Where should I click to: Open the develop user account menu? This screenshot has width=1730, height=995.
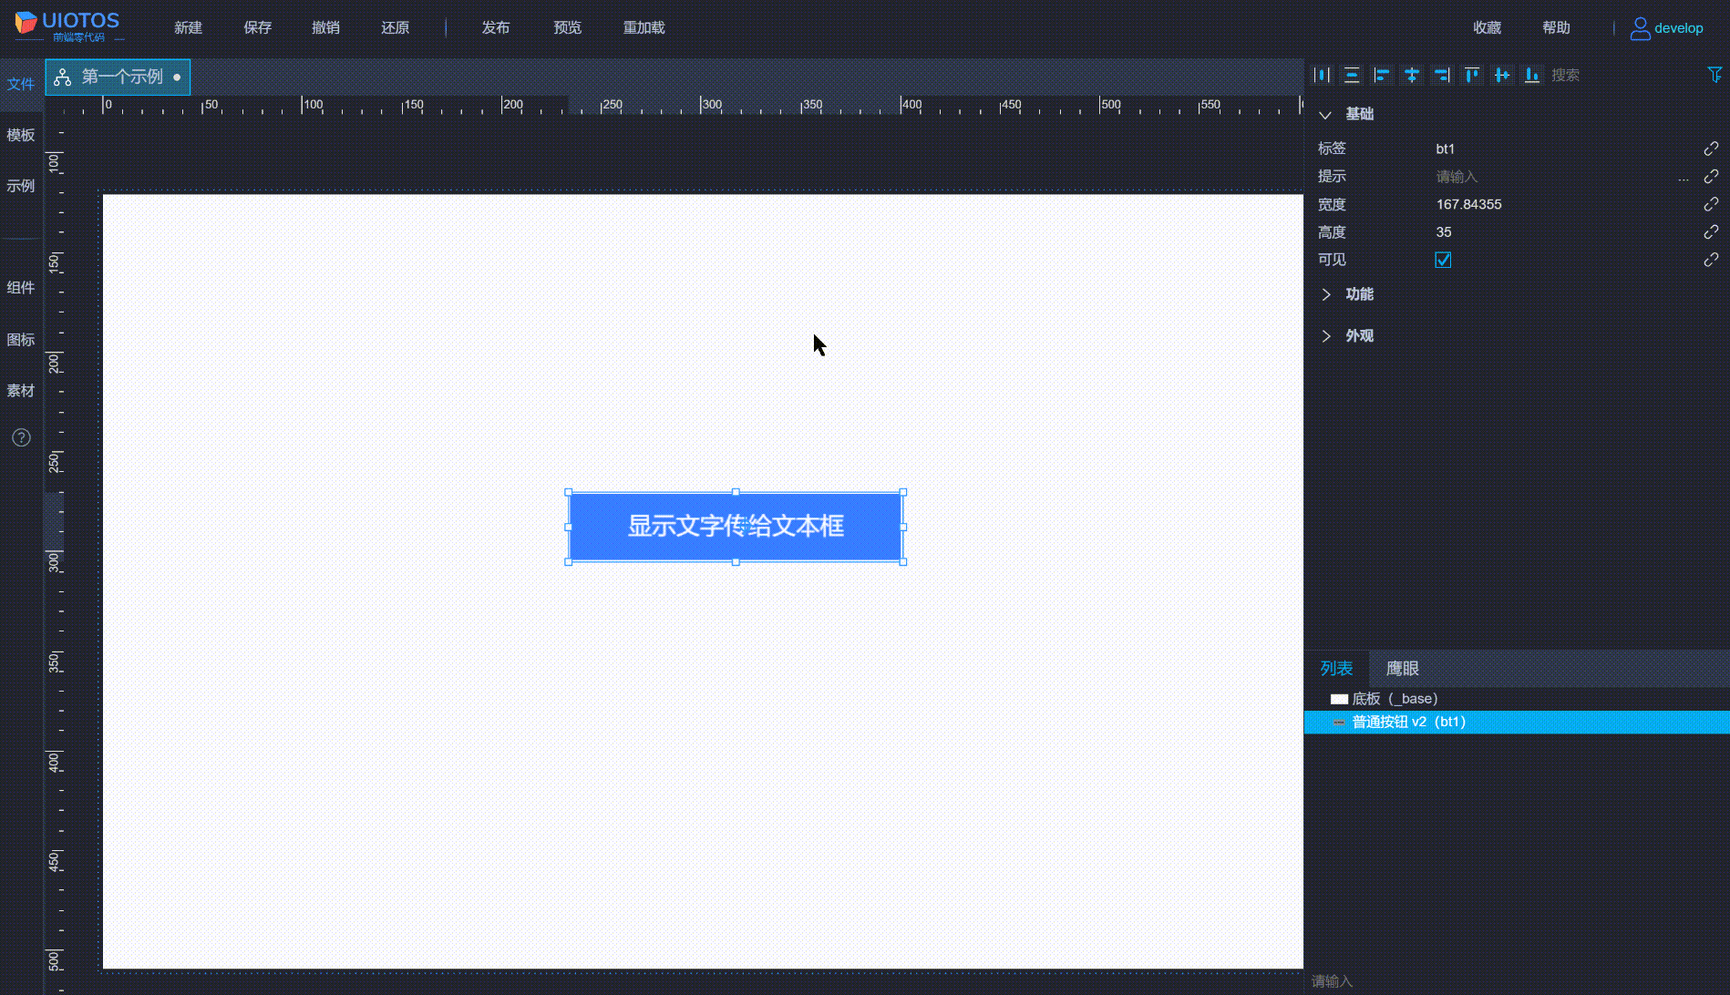click(1666, 28)
